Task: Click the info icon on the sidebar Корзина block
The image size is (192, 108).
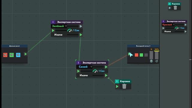Action: (x=169, y=4)
